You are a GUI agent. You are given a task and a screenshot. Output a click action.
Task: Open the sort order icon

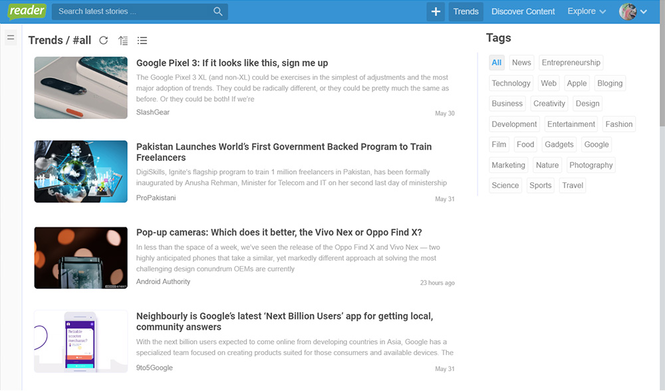[123, 41]
